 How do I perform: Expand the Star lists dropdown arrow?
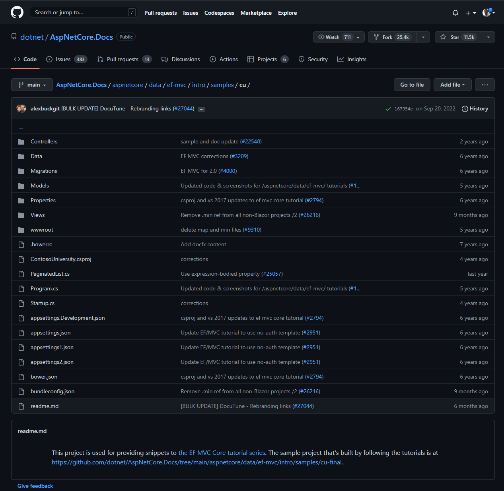click(488, 37)
